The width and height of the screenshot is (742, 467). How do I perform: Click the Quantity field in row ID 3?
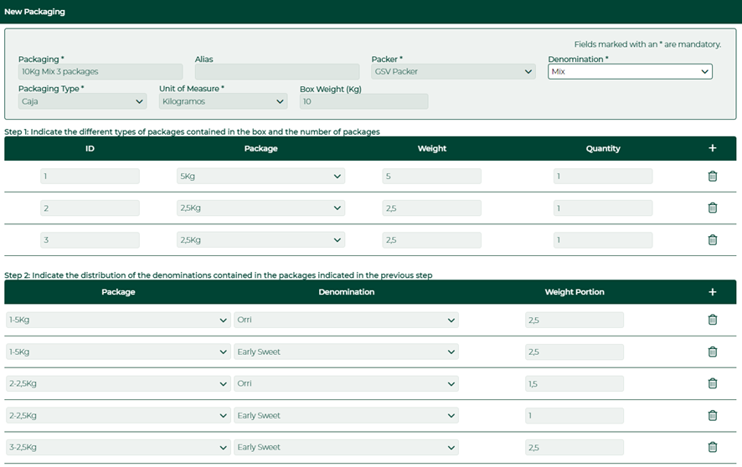pyautogui.click(x=603, y=240)
